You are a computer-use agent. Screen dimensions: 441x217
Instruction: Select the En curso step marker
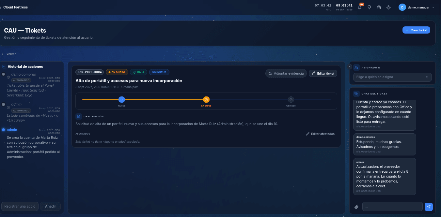[x=206, y=100]
